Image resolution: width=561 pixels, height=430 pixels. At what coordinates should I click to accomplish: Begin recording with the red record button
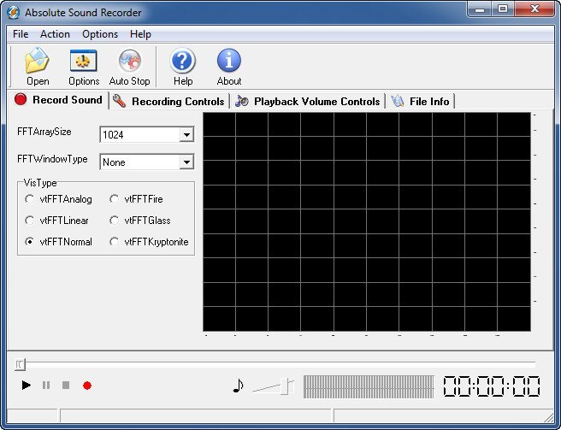coord(87,386)
